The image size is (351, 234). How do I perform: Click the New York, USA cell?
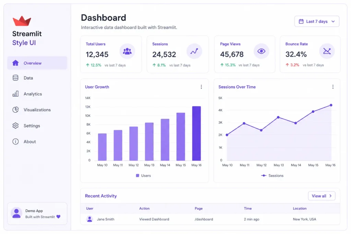(304, 219)
